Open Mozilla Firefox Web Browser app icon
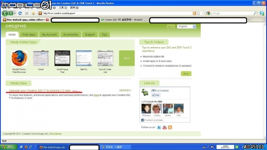 (x=19, y=58)
